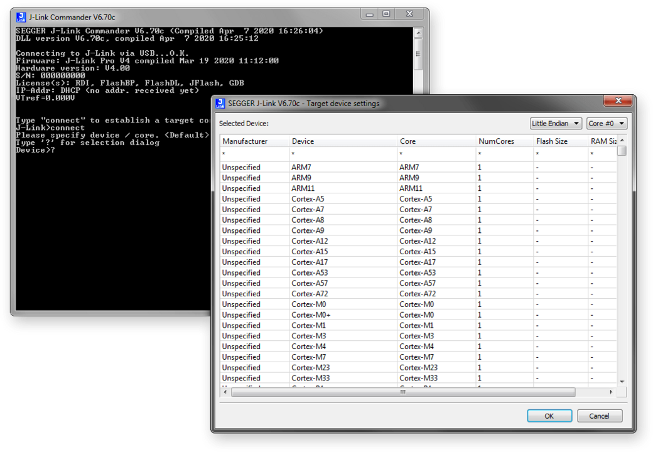Select the Cortex-A57 device row
653x452 pixels.
418,283
